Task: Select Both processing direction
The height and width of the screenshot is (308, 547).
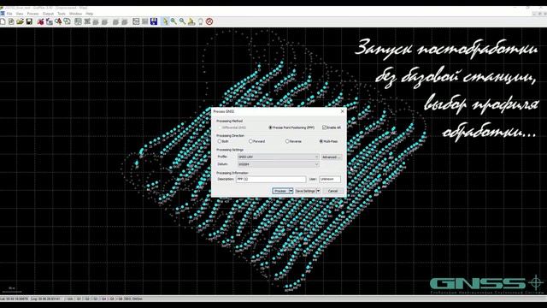Action: pyautogui.click(x=223, y=141)
